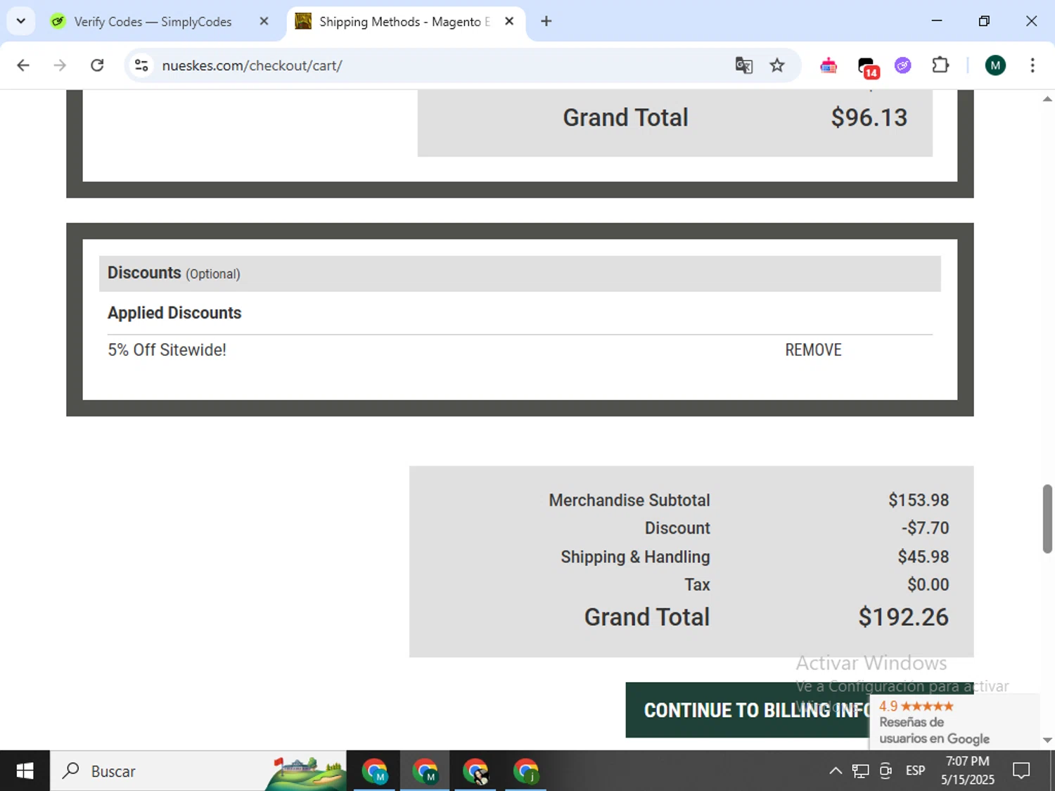
Task: Reload the nueskes cart page
Action: (97, 65)
